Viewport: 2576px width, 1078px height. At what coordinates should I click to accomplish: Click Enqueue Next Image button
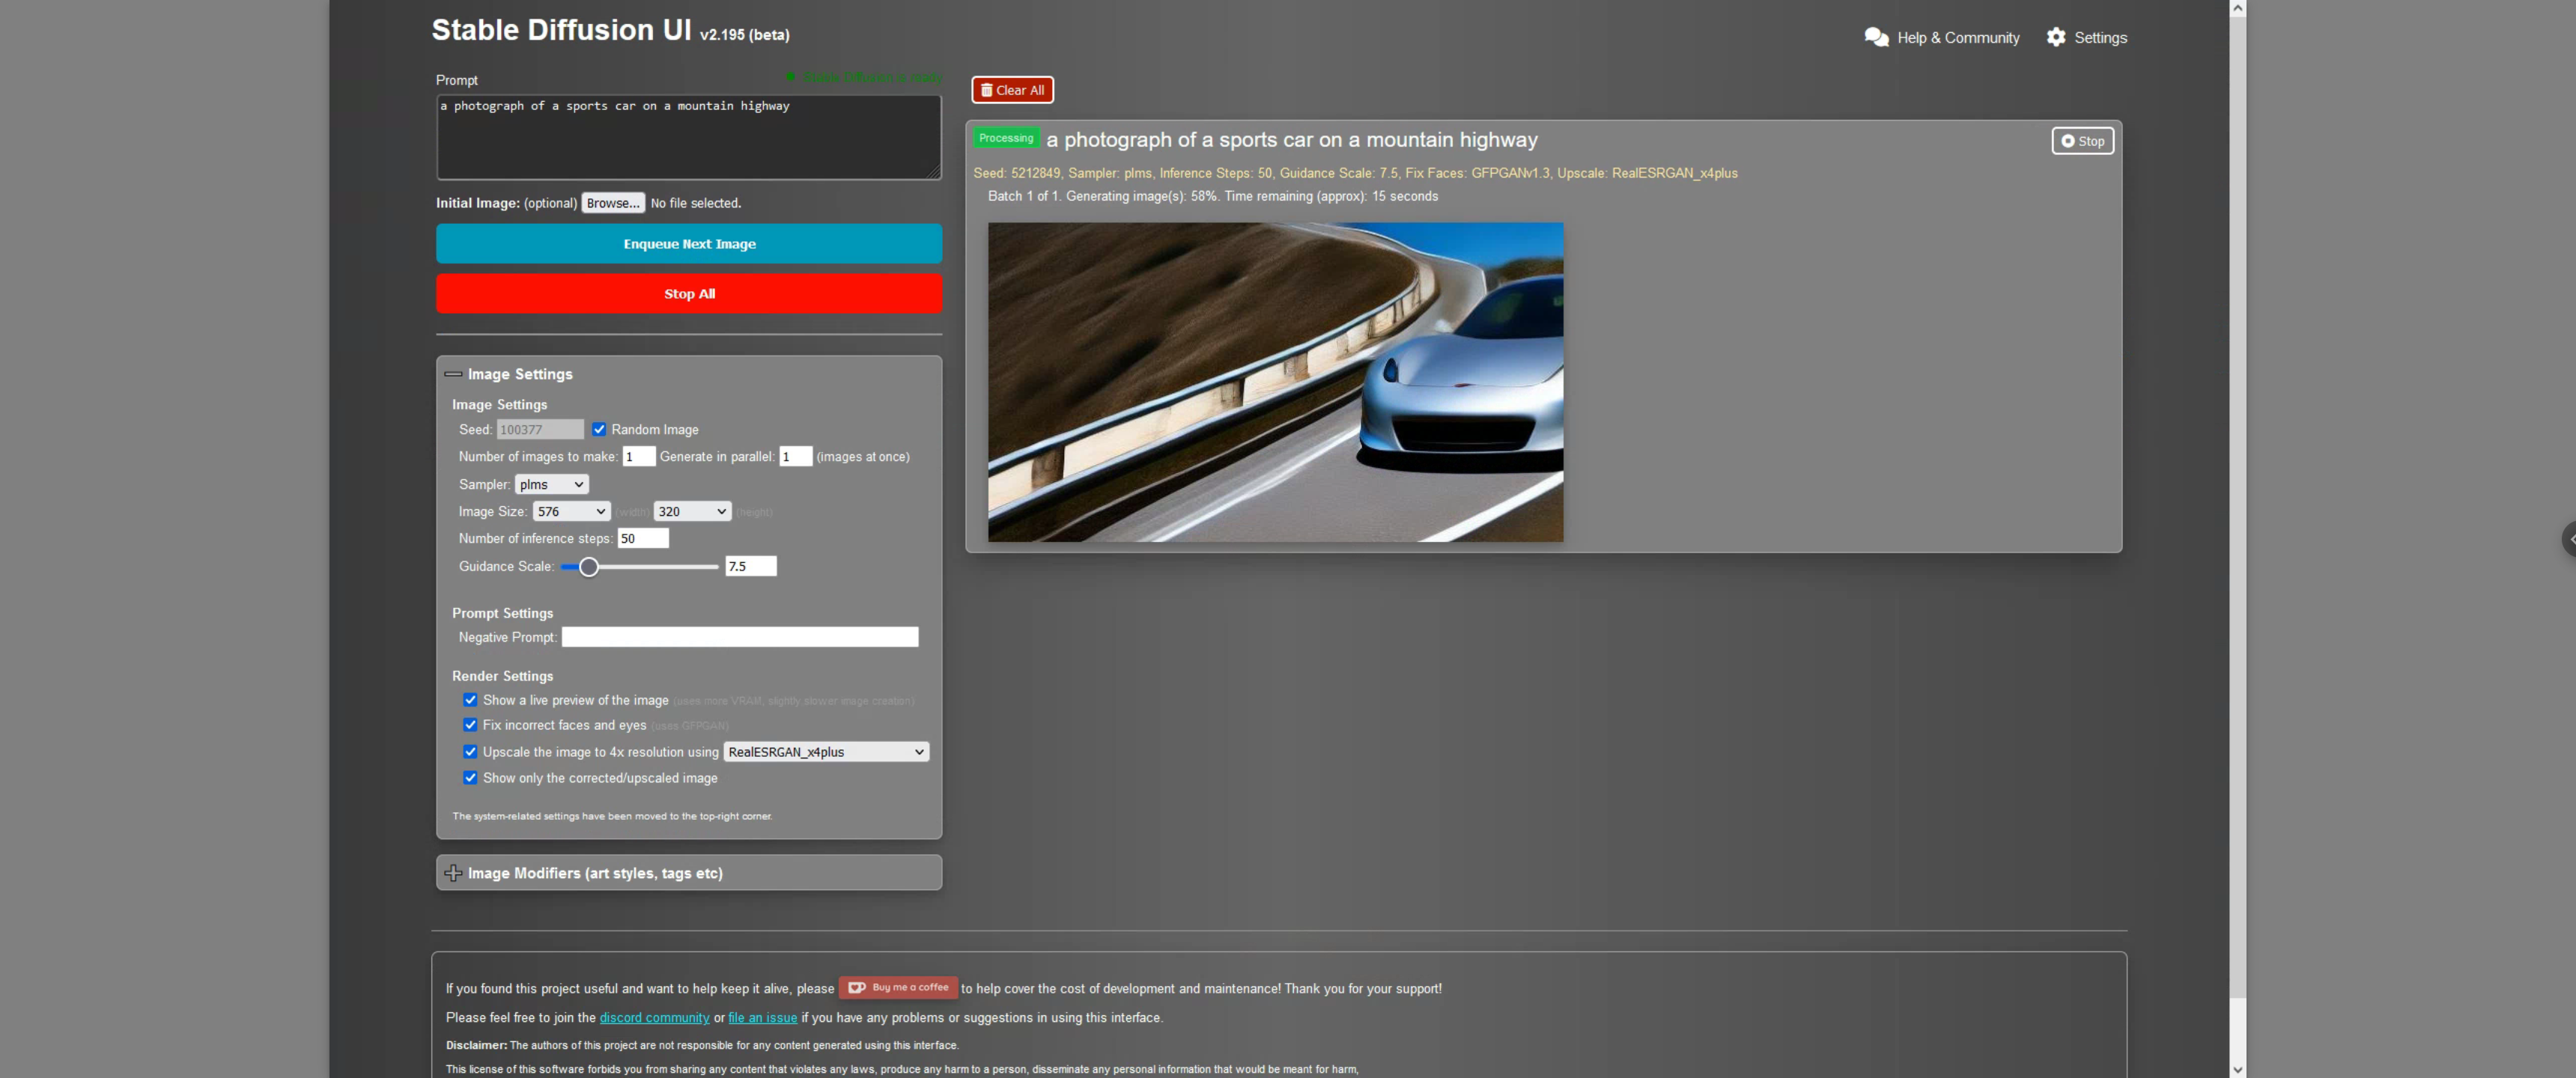pyautogui.click(x=689, y=244)
